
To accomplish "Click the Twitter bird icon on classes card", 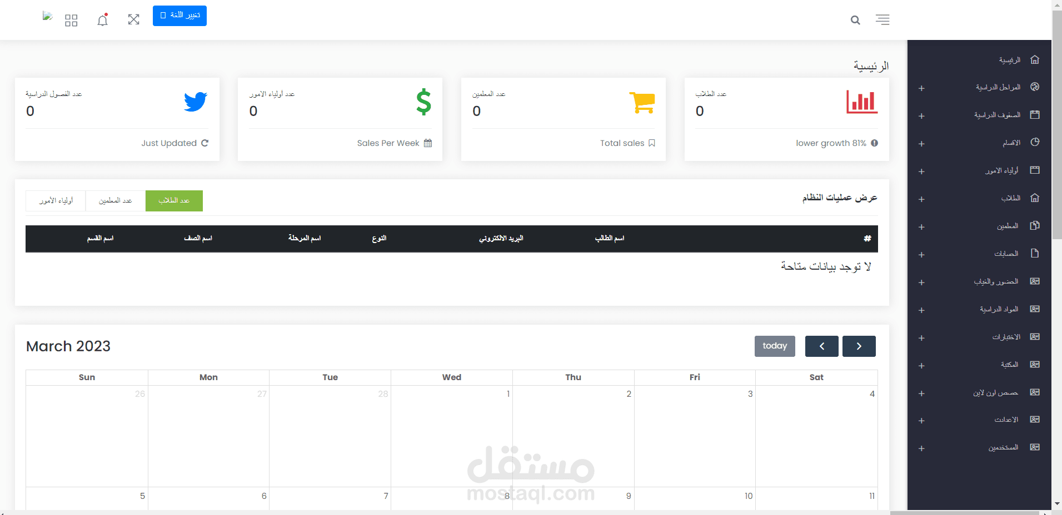I will [196, 102].
